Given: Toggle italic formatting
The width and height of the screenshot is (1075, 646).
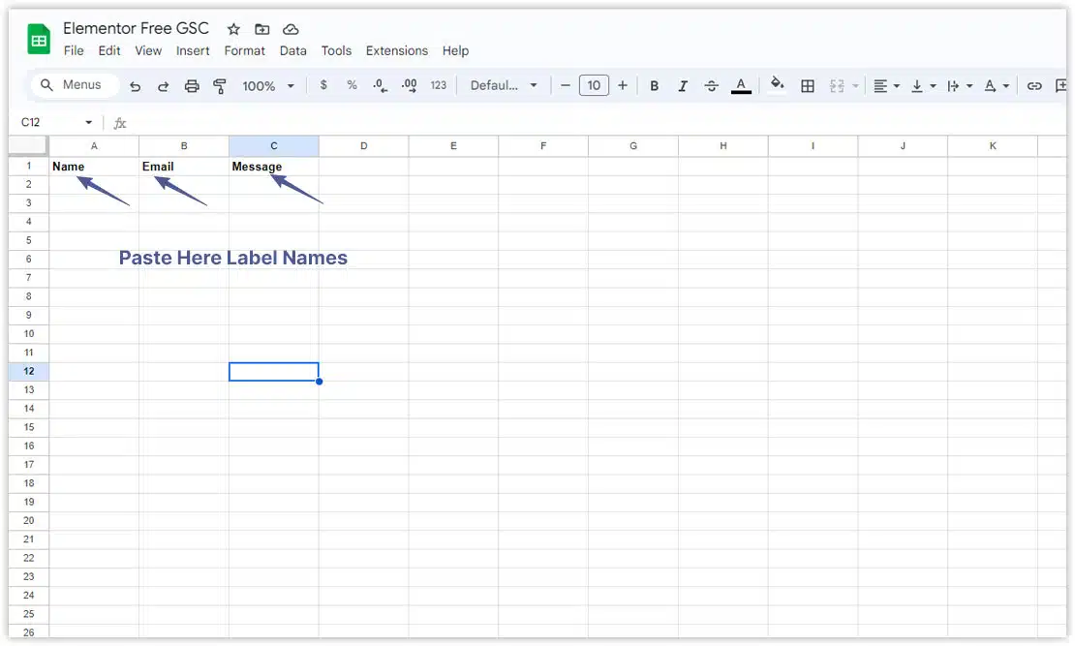Looking at the screenshot, I should tap(683, 86).
